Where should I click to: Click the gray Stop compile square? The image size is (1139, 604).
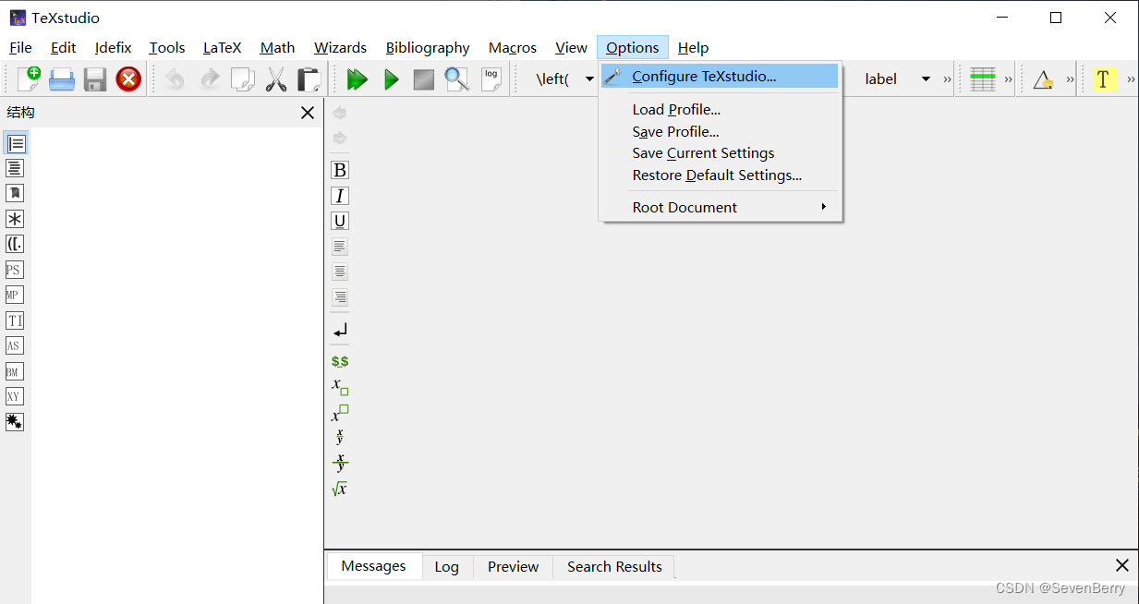tap(423, 79)
